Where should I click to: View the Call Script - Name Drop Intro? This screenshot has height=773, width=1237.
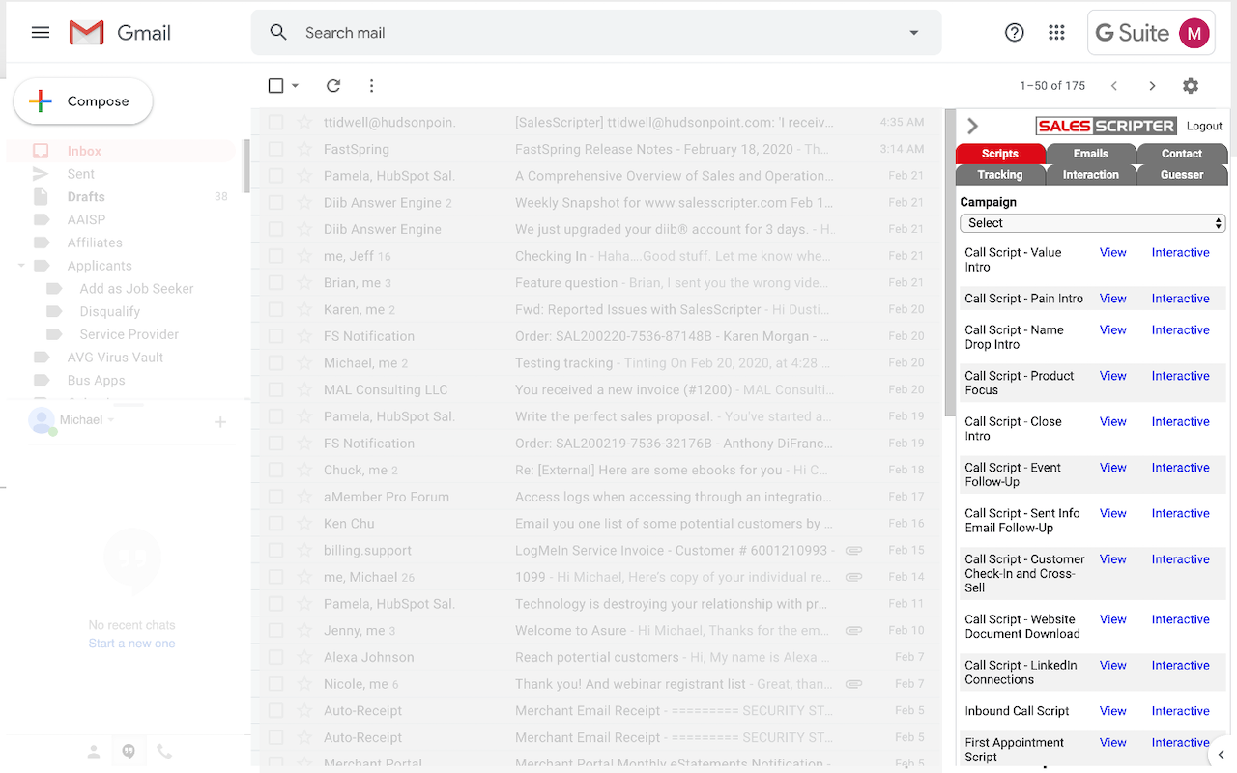(1113, 330)
